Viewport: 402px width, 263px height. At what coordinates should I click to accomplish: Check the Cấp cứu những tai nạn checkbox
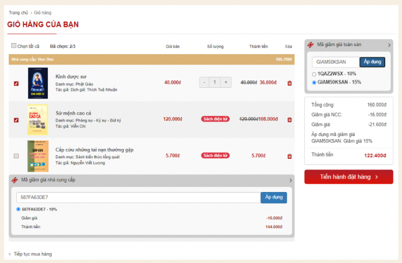pos(16,156)
